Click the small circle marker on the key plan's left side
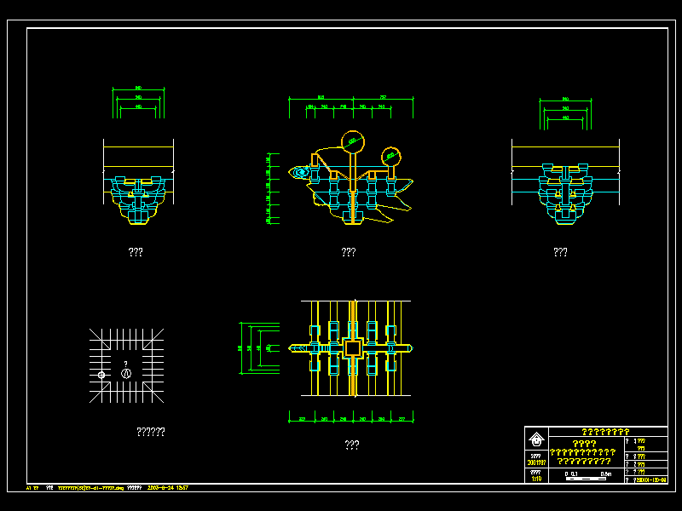The width and height of the screenshot is (682, 511). [x=101, y=375]
